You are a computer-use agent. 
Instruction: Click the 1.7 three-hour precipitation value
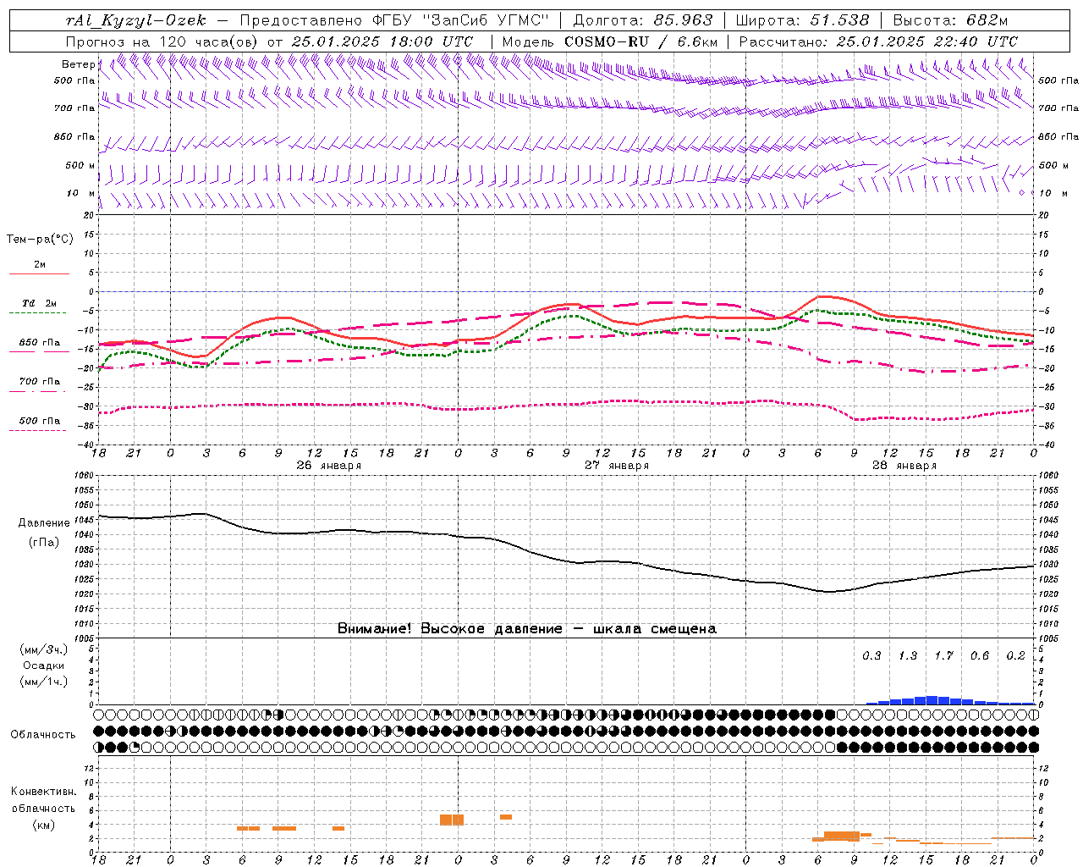(x=943, y=656)
